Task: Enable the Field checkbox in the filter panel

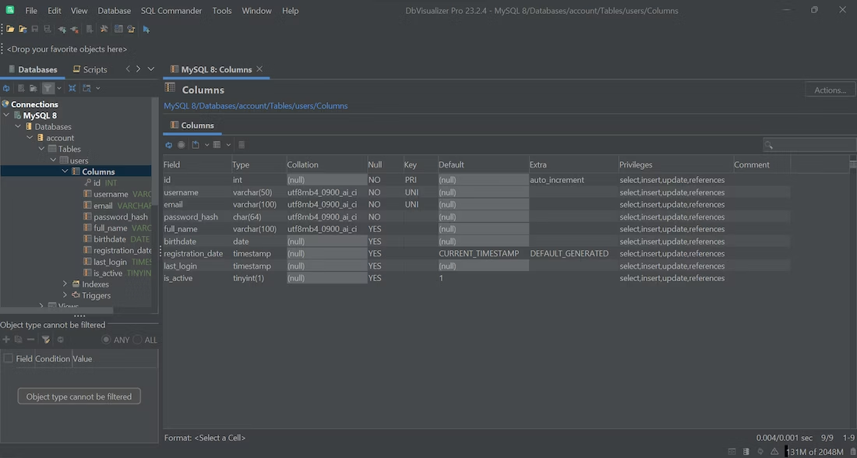Action: pos(8,358)
